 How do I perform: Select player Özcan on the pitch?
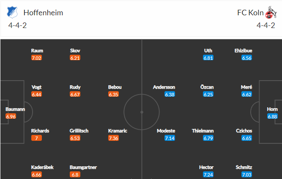(x=207, y=87)
